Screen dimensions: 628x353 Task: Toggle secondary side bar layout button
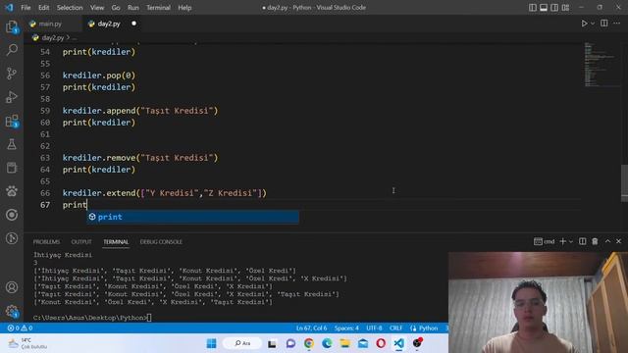pyautogui.click(x=554, y=8)
